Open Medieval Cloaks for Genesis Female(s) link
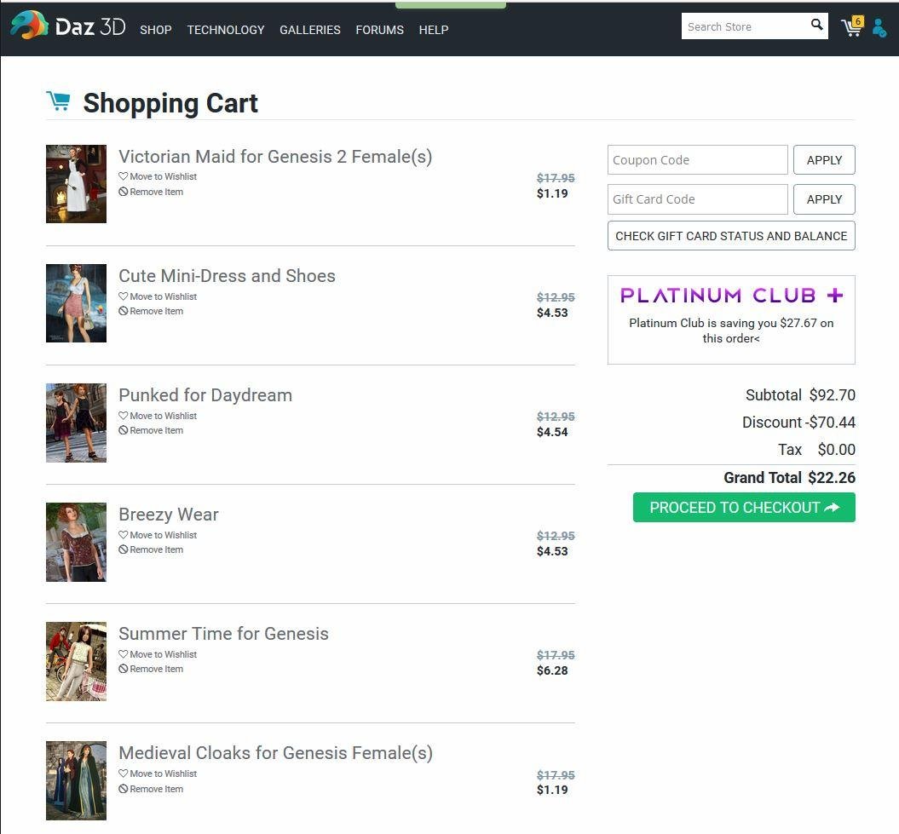Screen dimensions: 899x834 pyautogui.click(x=275, y=753)
